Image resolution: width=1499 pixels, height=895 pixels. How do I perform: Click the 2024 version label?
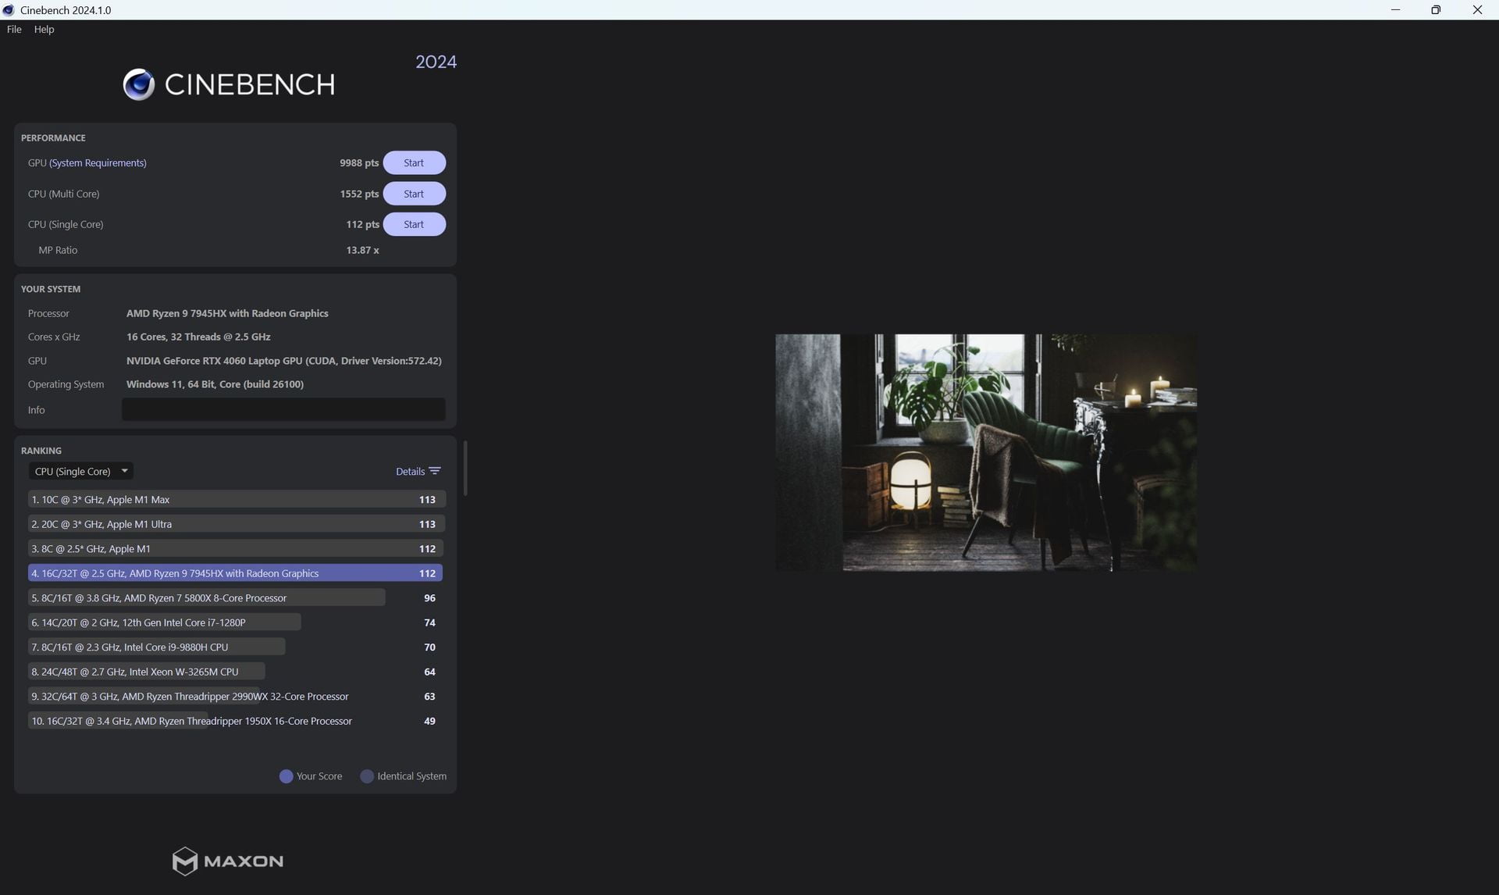pyautogui.click(x=436, y=62)
